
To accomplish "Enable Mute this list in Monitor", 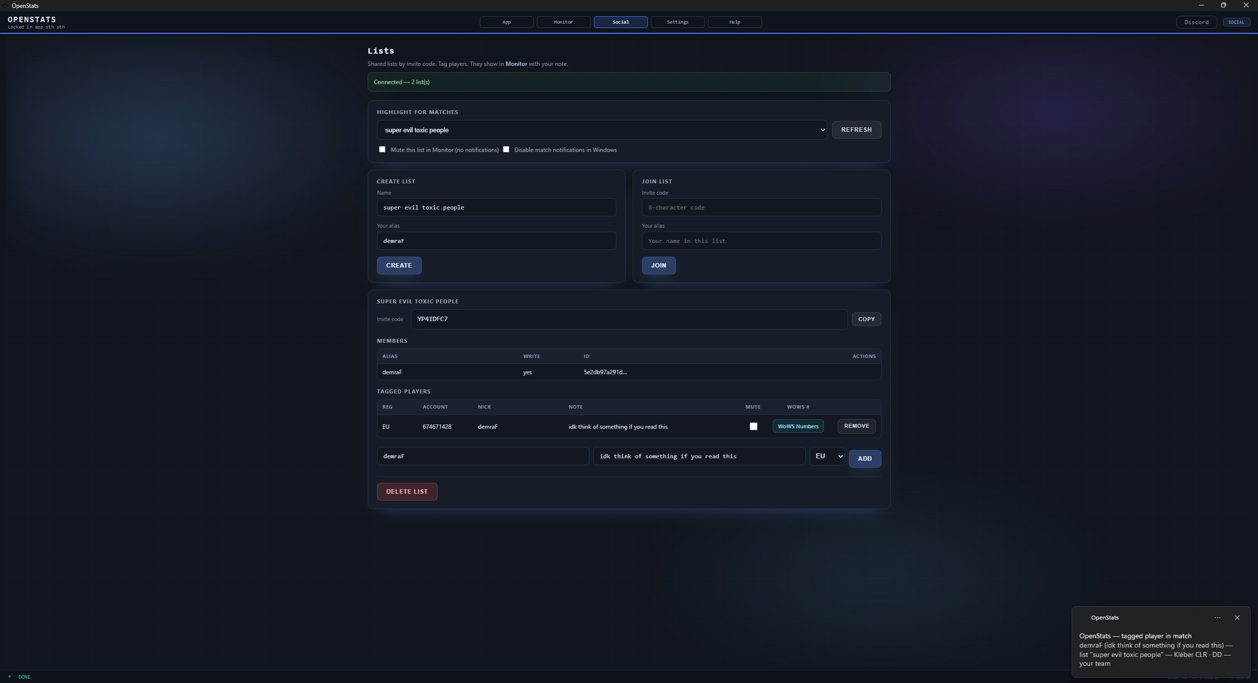I will click(382, 149).
